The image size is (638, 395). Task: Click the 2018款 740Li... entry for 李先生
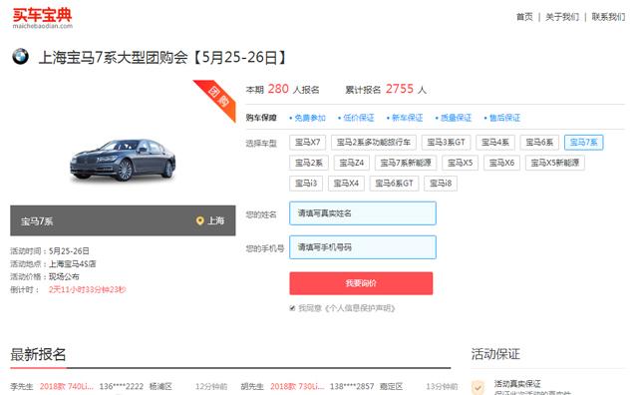(67, 386)
